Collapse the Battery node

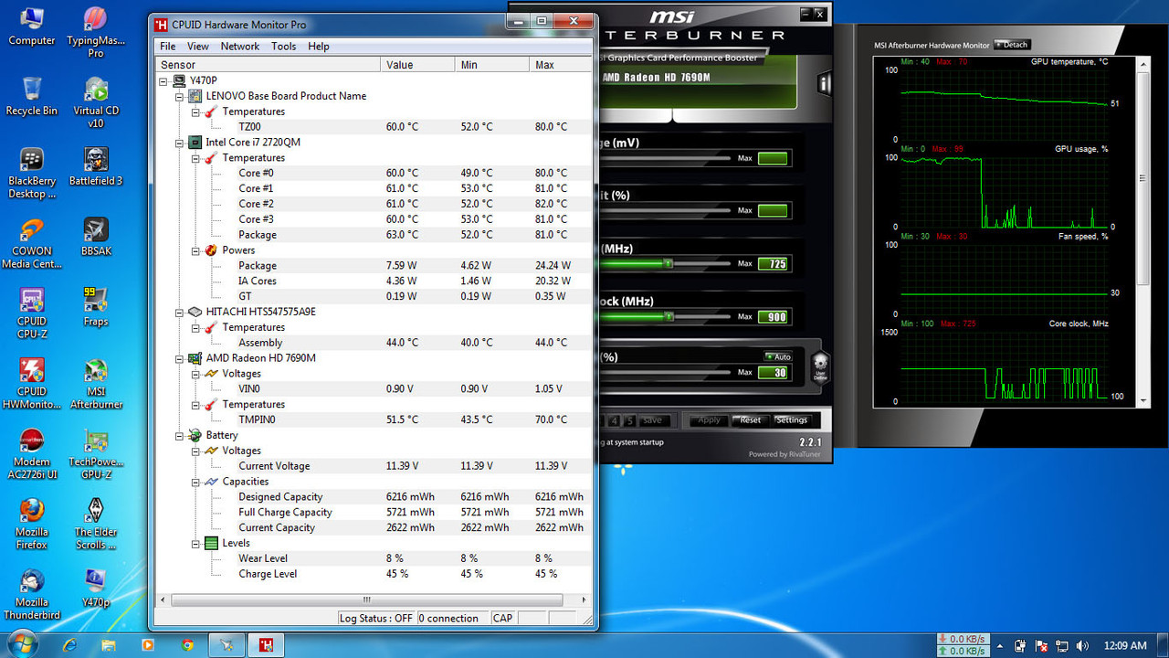pos(180,436)
